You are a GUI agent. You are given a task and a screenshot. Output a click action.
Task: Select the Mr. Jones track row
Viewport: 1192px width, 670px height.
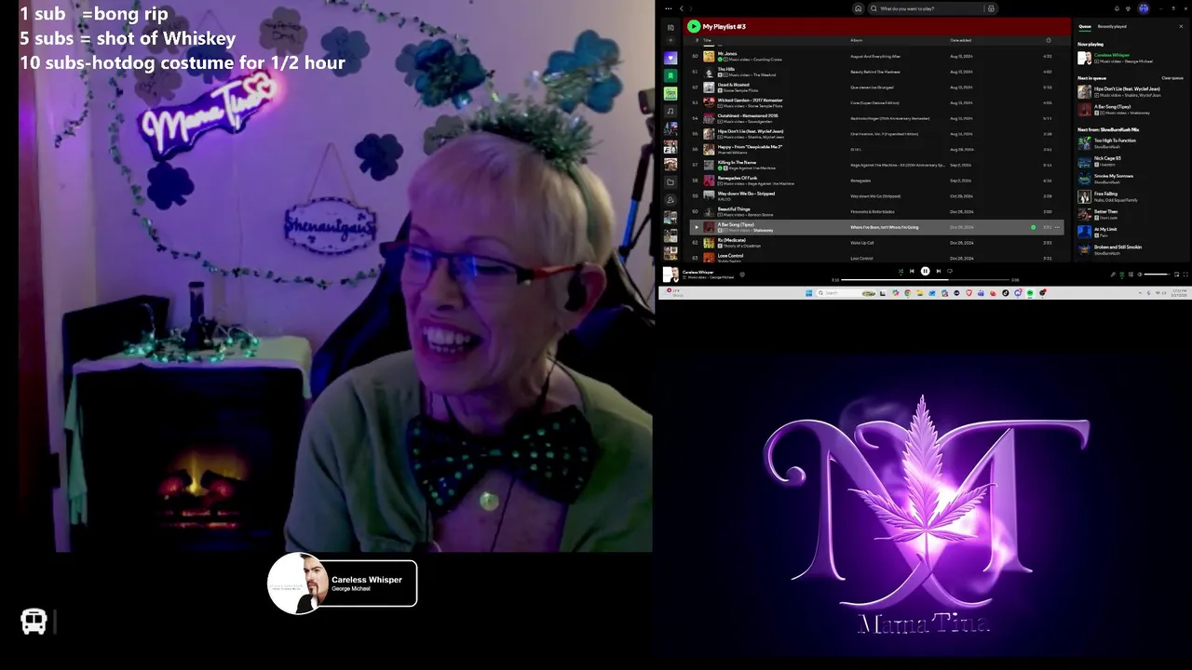coord(876,57)
